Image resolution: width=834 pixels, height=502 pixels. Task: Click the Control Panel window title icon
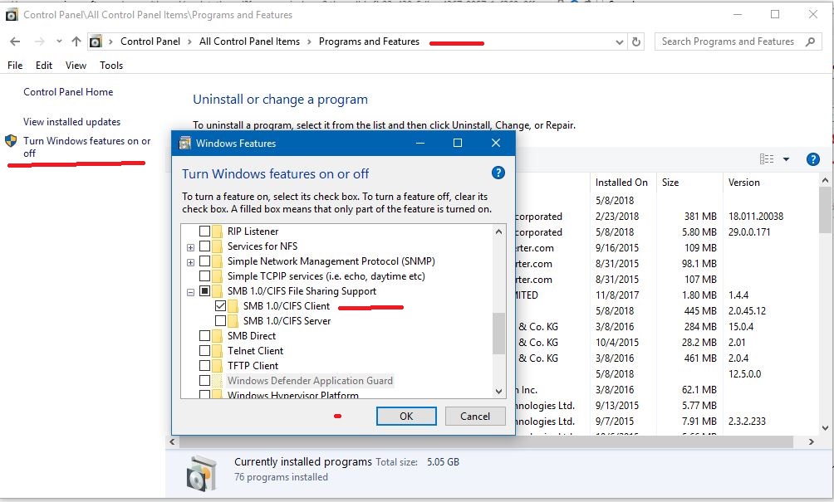coord(11,15)
